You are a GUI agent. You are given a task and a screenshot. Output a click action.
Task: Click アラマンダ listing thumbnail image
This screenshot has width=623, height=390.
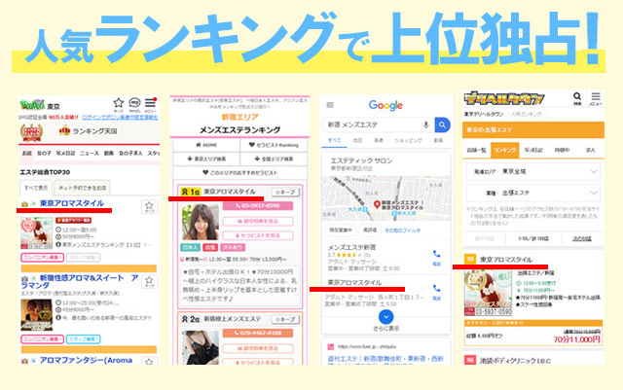(x=37, y=315)
